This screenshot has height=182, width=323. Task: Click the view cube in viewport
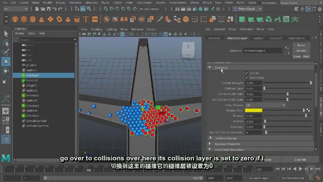188,50
